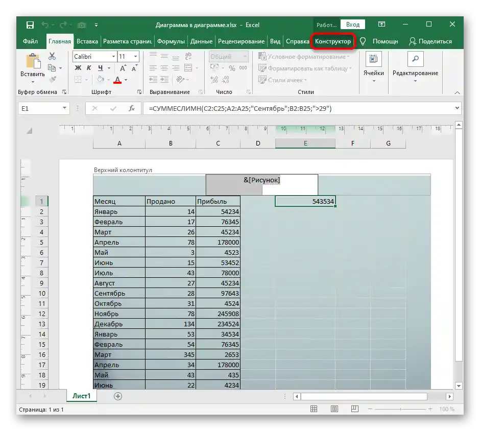The height and width of the screenshot is (431, 480).
Task: Open Форматировать как таблицу menu
Action: (305, 68)
